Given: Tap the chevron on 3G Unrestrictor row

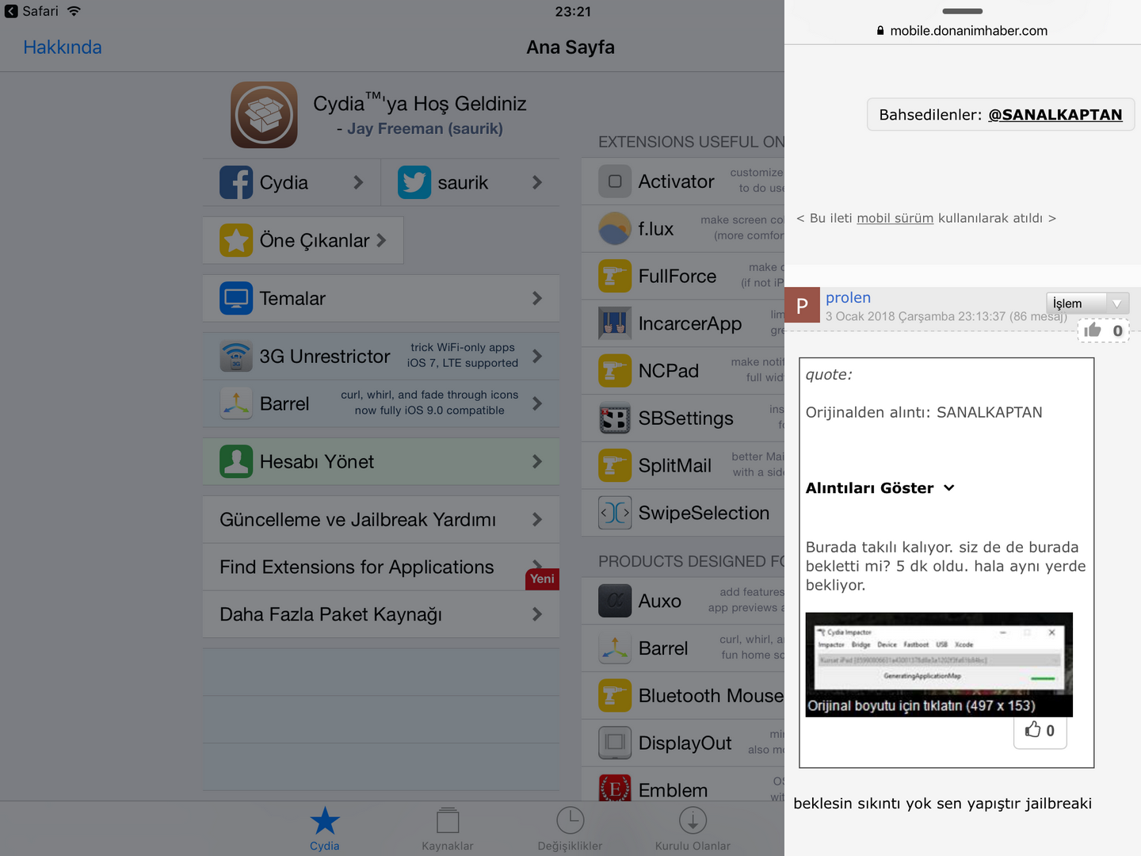Looking at the screenshot, I should 537,356.
